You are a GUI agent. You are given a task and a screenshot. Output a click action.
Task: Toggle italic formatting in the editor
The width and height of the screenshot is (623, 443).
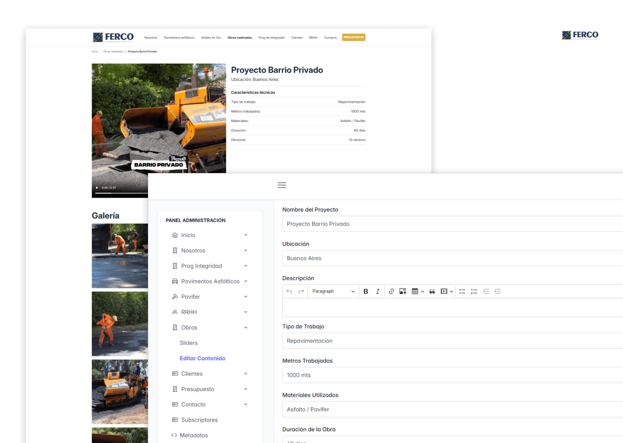coord(378,292)
